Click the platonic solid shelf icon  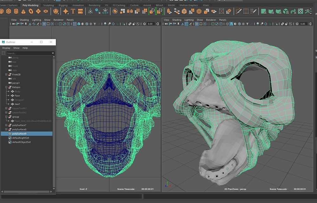tap(55, 11)
